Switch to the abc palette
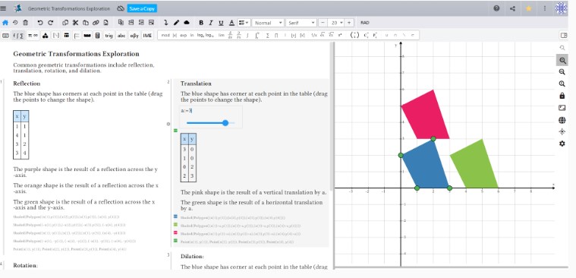The width and height of the screenshot is (576, 278). (121, 35)
